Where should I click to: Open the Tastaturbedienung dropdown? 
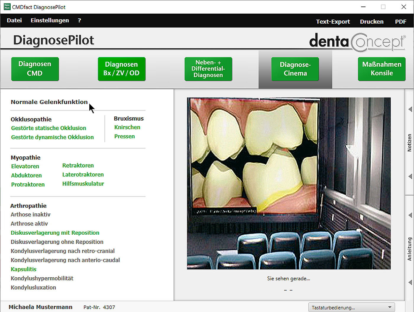point(352,307)
